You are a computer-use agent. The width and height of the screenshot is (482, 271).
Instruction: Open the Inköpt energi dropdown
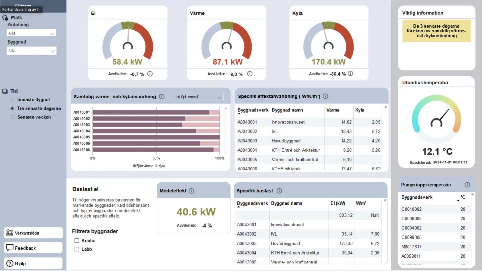(x=199, y=97)
